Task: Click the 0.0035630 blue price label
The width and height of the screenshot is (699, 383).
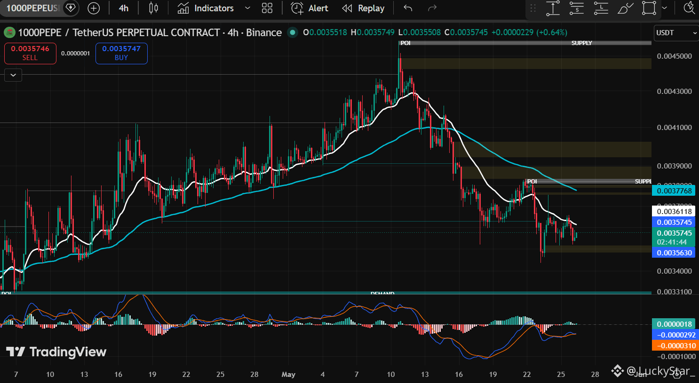Action: pos(674,253)
